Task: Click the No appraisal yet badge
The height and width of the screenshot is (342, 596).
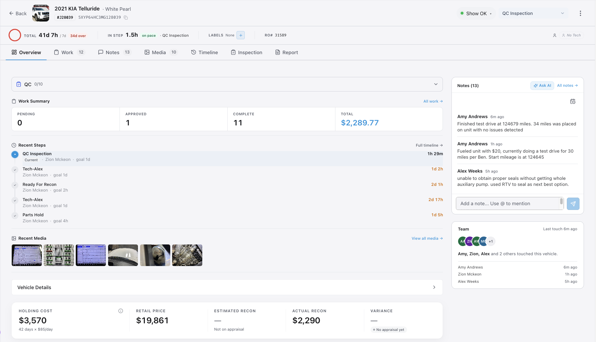Action: tap(389, 330)
